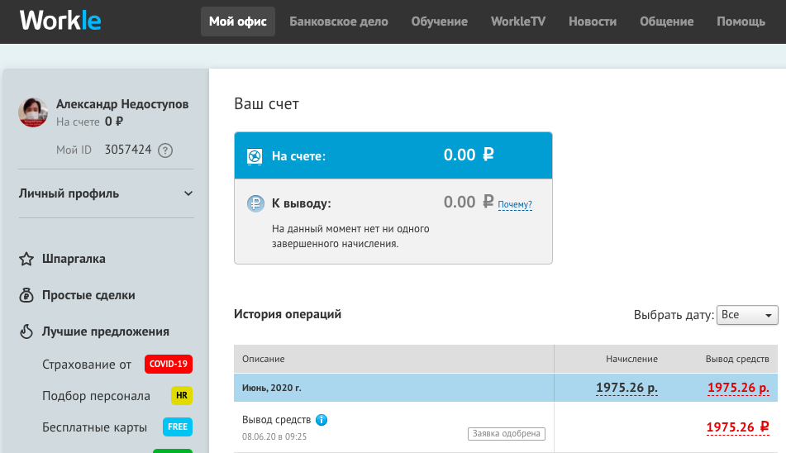Viewport: 786px width, 453px height.
Task: Open the Новости menu item
Action: pyautogui.click(x=593, y=21)
